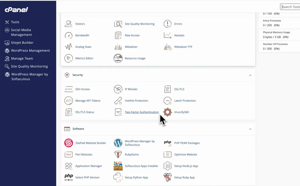Click the Setup Node.js App link
The image size is (300, 186).
186,166
